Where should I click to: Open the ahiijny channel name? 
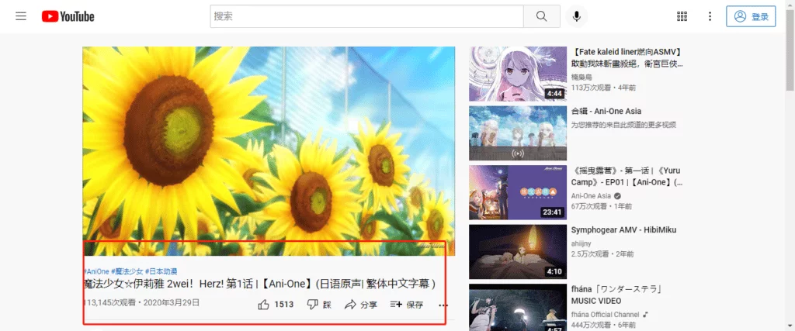(581, 243)
